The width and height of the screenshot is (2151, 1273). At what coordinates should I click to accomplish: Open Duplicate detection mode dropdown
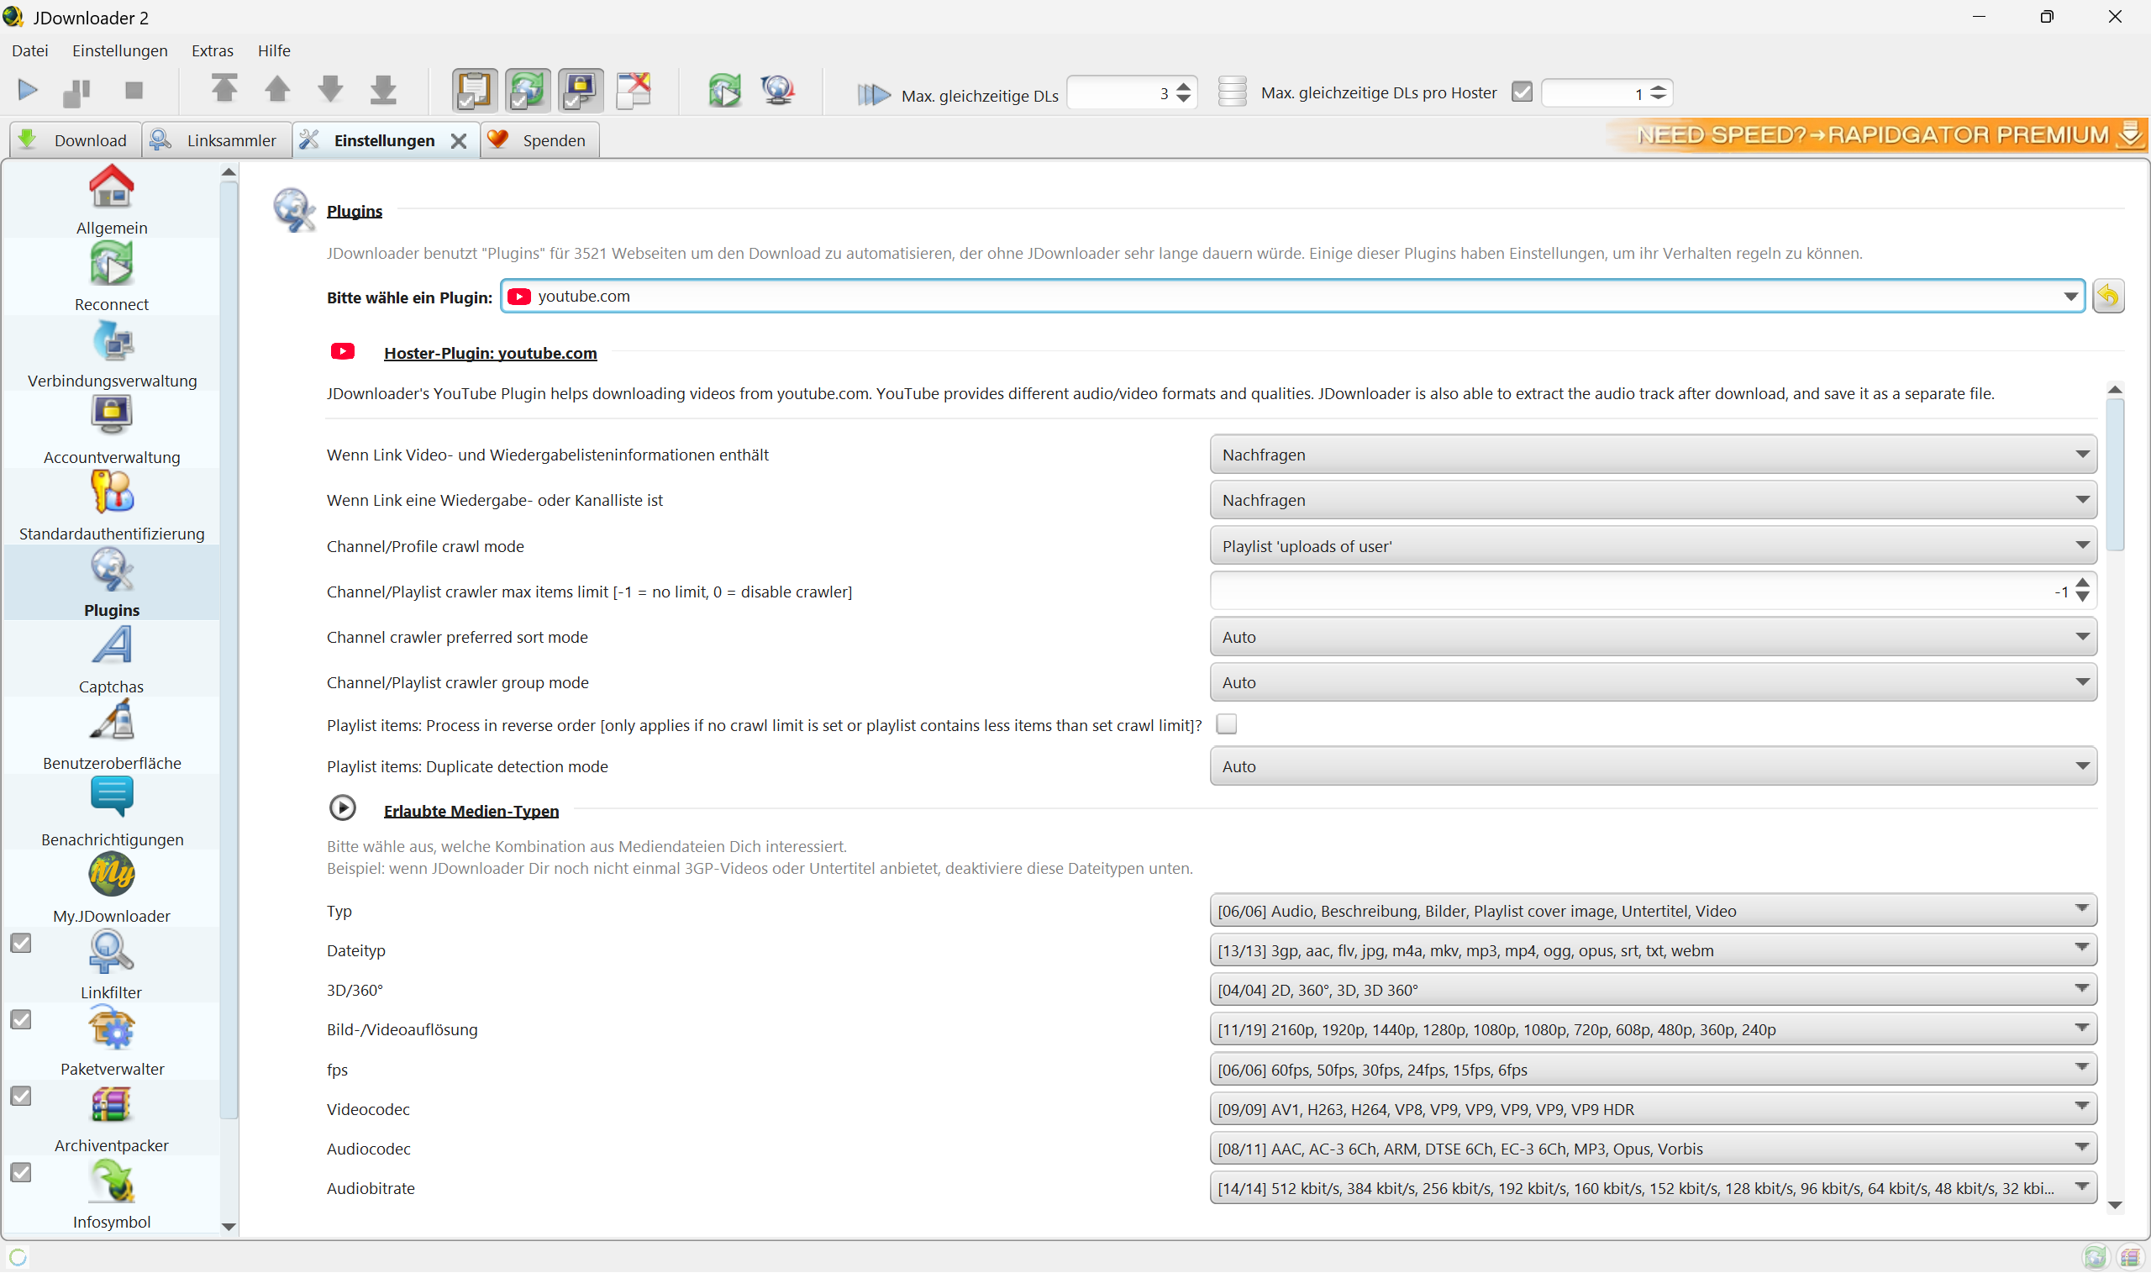click(x=1653, y=766)
